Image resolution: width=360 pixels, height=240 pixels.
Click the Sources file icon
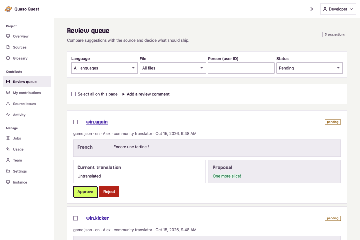click(8, 47)
